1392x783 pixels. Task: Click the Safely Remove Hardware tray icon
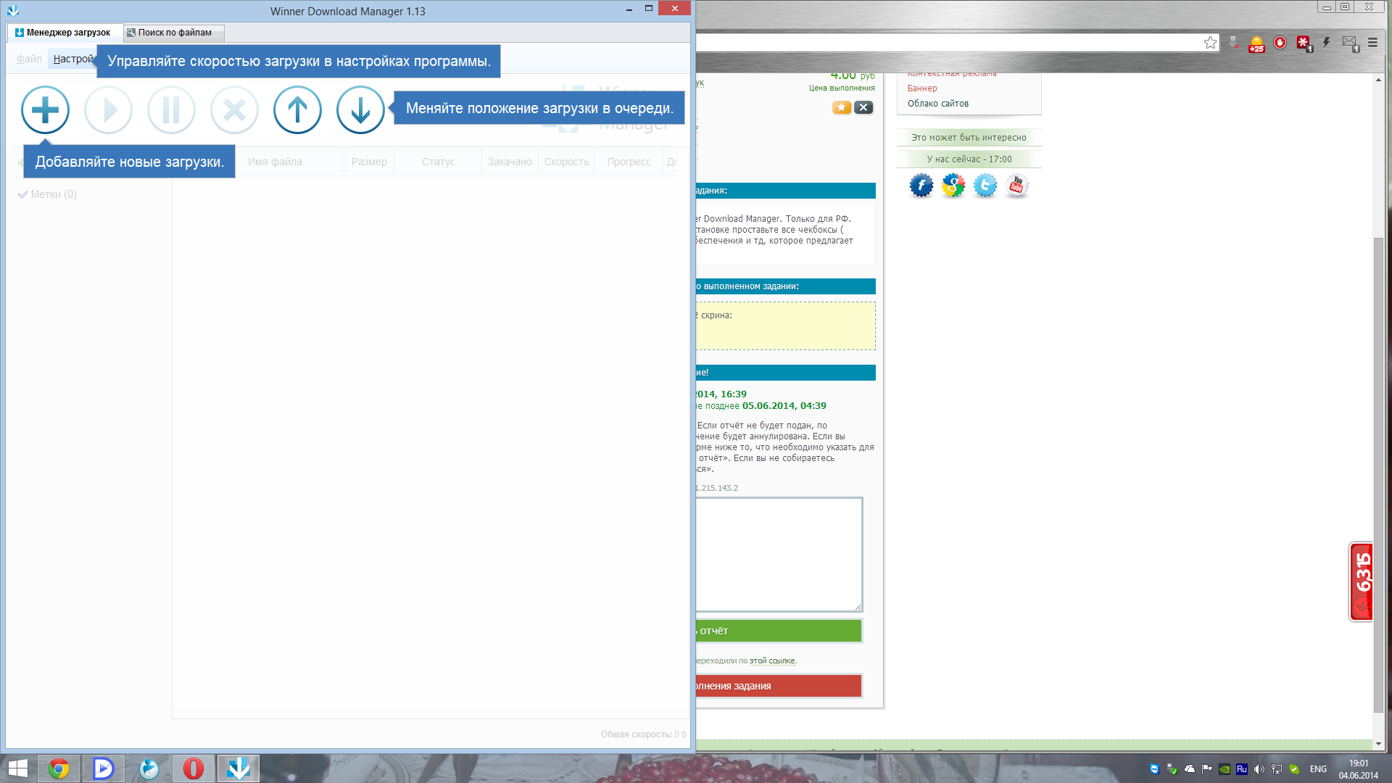1172,769
